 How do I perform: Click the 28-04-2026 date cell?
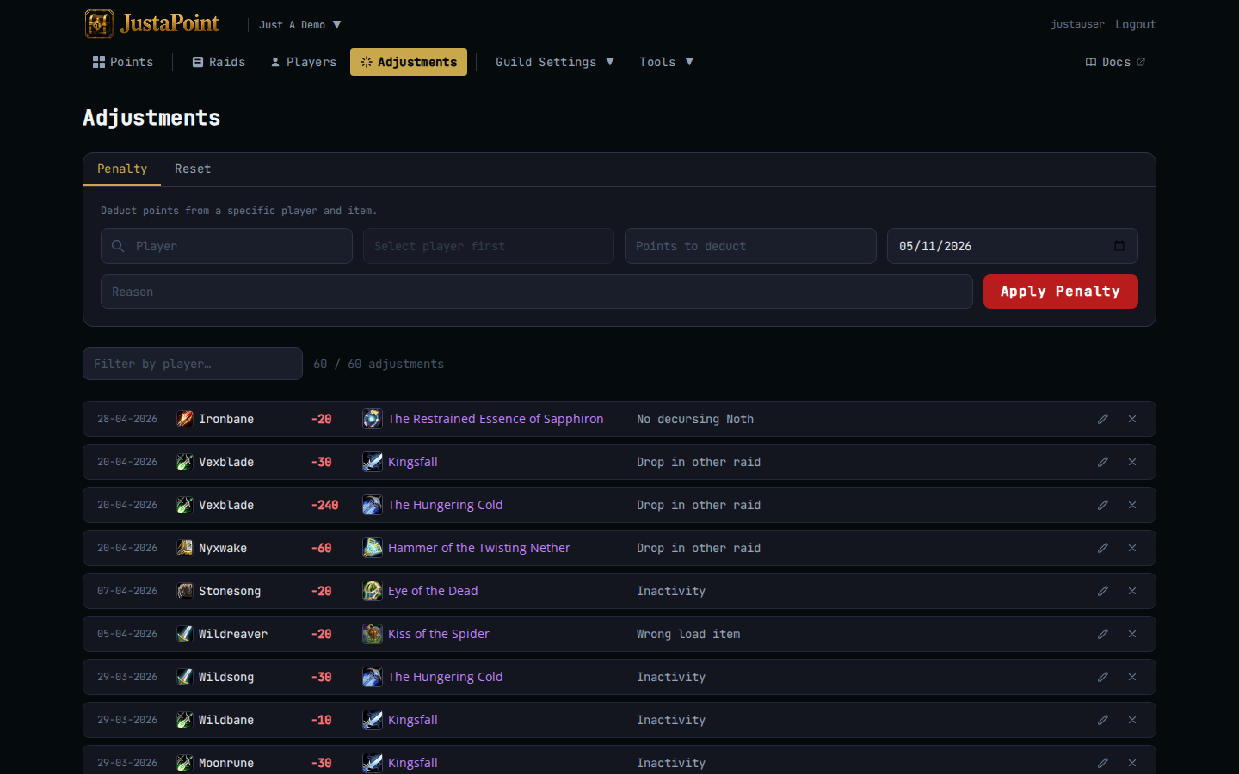[127, 419]
